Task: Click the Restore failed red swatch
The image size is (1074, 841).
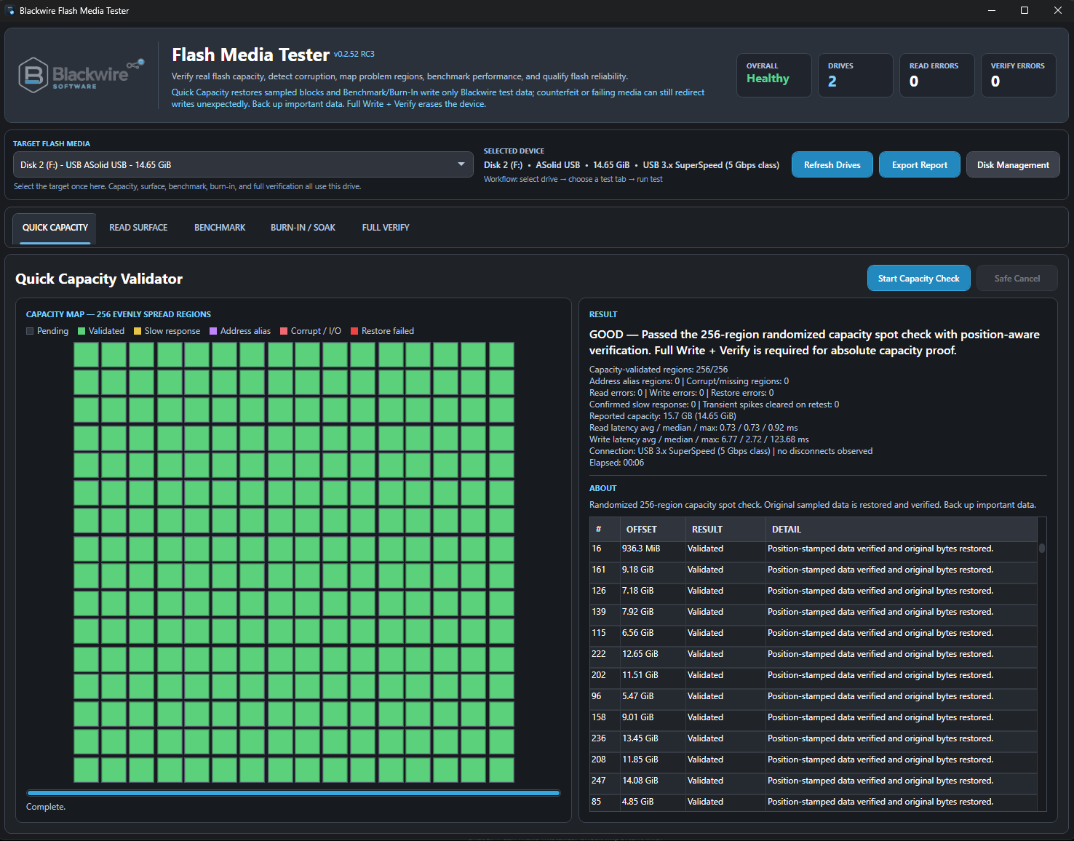Action: 354,331
